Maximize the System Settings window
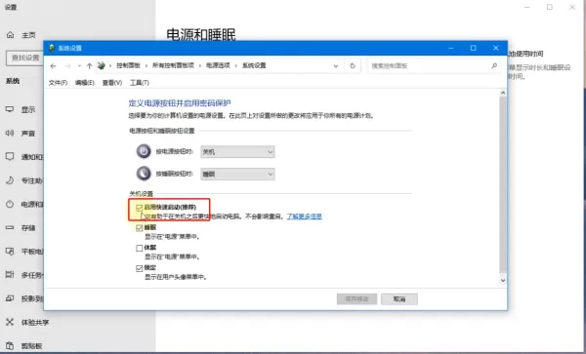The image size is (586, 354). point(473,48)
